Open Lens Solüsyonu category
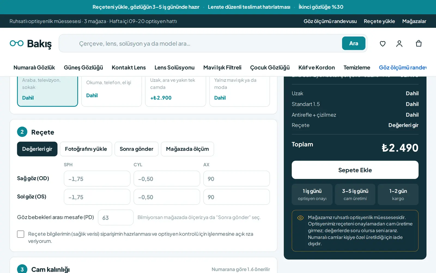The image size is (436, 273). click(x=174, y=67)
